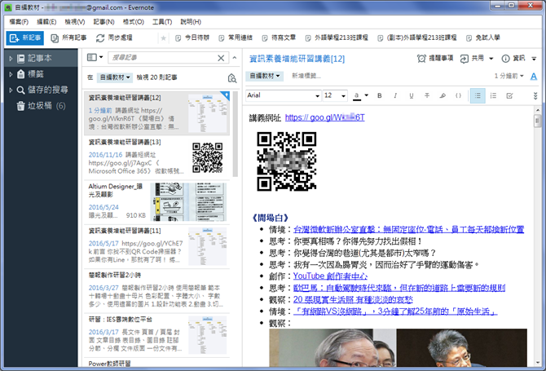Image resolution: width=546 pixels, height=371 pixels.
Task: Toggle the highlighter tool
Action: [x=443, y=95]
